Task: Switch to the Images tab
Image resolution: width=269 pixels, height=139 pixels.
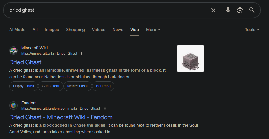Action: point(52,30)
